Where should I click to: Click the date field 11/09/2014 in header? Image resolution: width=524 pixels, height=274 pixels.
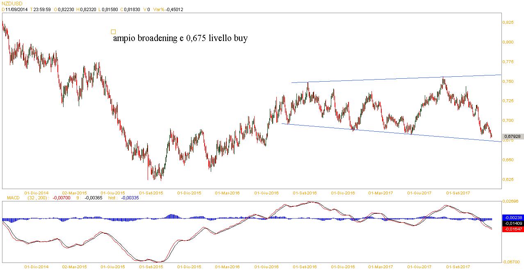pyautogui.click(x=16, y=9)
